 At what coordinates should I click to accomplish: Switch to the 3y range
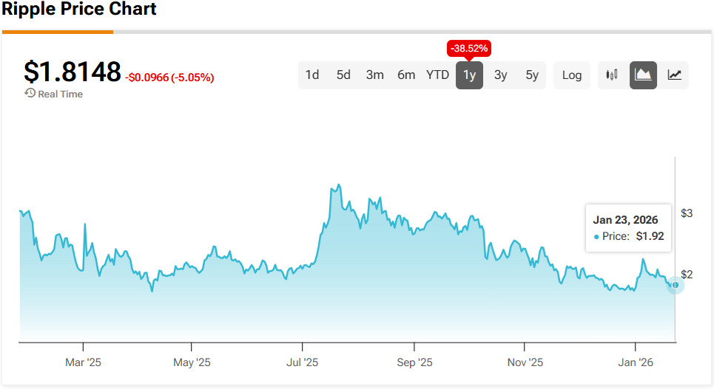click(x=501, y=75)
